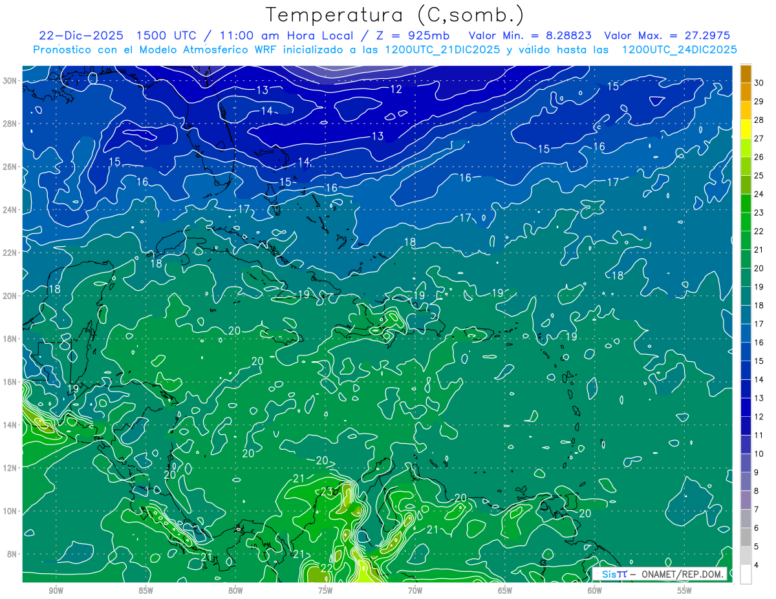
Task: Click the dark orange swatch above colorbar label 30
Action: coord(746,73)
